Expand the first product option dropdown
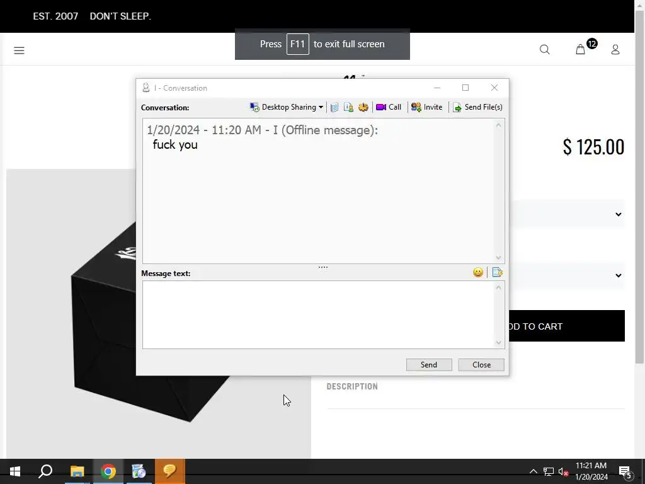Image resolution: width=645 pixels, height=484 pixels. pyautogui.click(x=619, y=214)
